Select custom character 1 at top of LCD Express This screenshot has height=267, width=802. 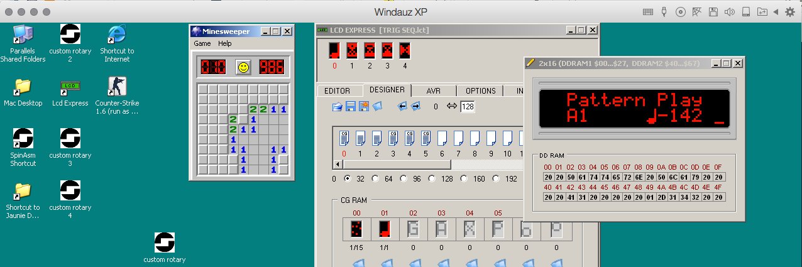tap(352, 51)
